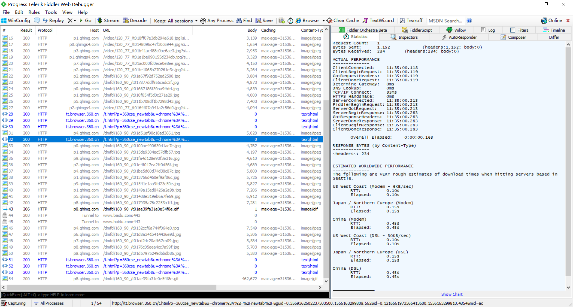Click the All Processes filter in status bar

(49, 303)
